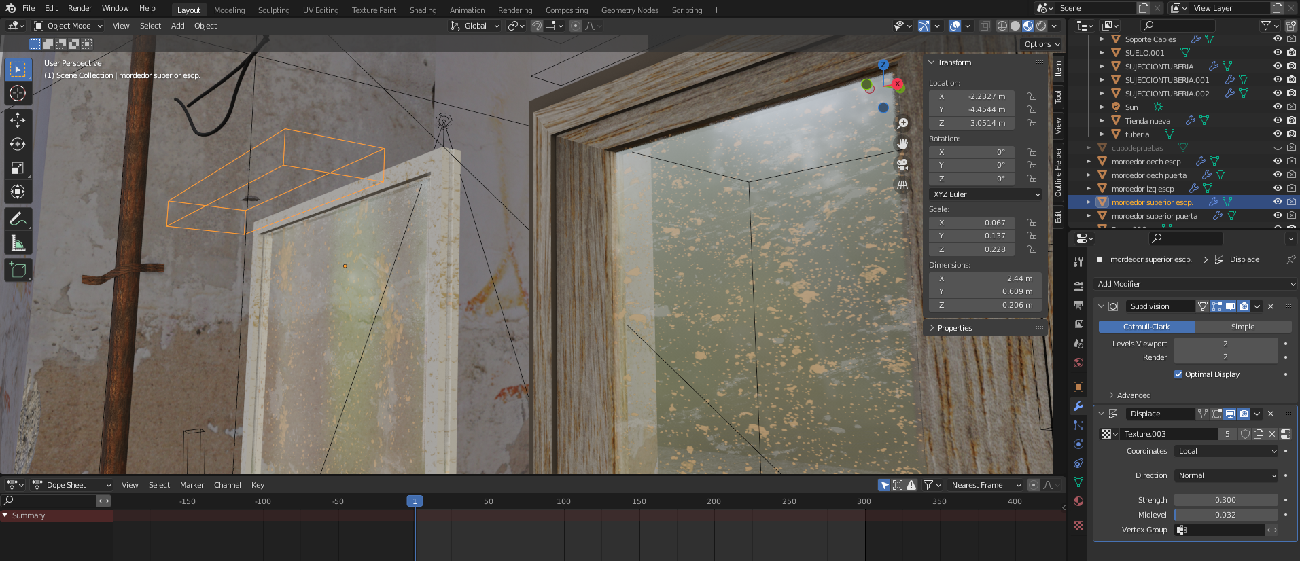Select Simple subdivision type
This screenshot has width=1300, height=561.
click(x=1243, y=327)
